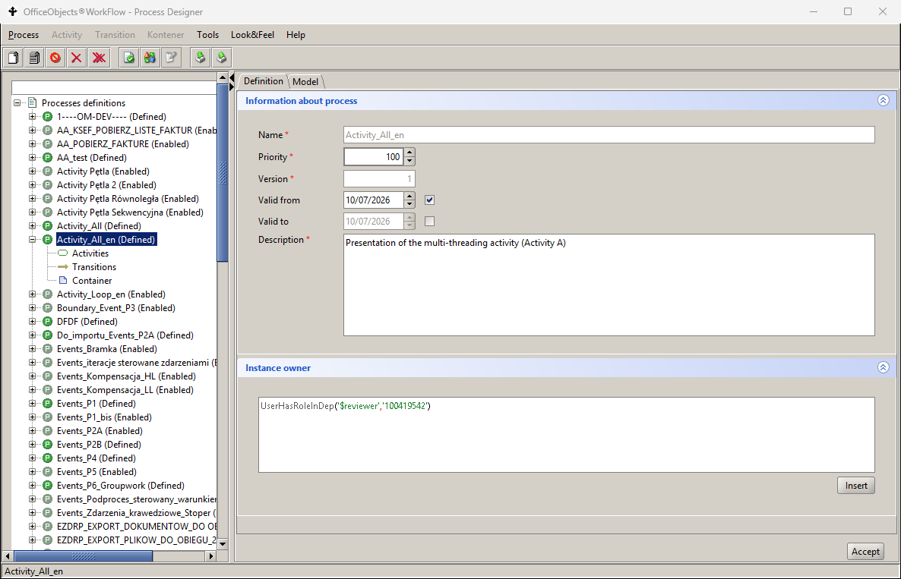The height and width of the screenshot is (579, 901).
Task: Click the grey P icon beside Events_P5
Action: click(x=48, y=472)
